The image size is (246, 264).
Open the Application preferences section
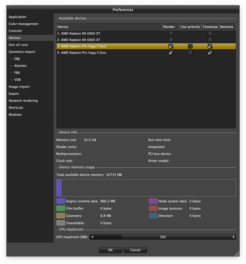click(17, 17)
